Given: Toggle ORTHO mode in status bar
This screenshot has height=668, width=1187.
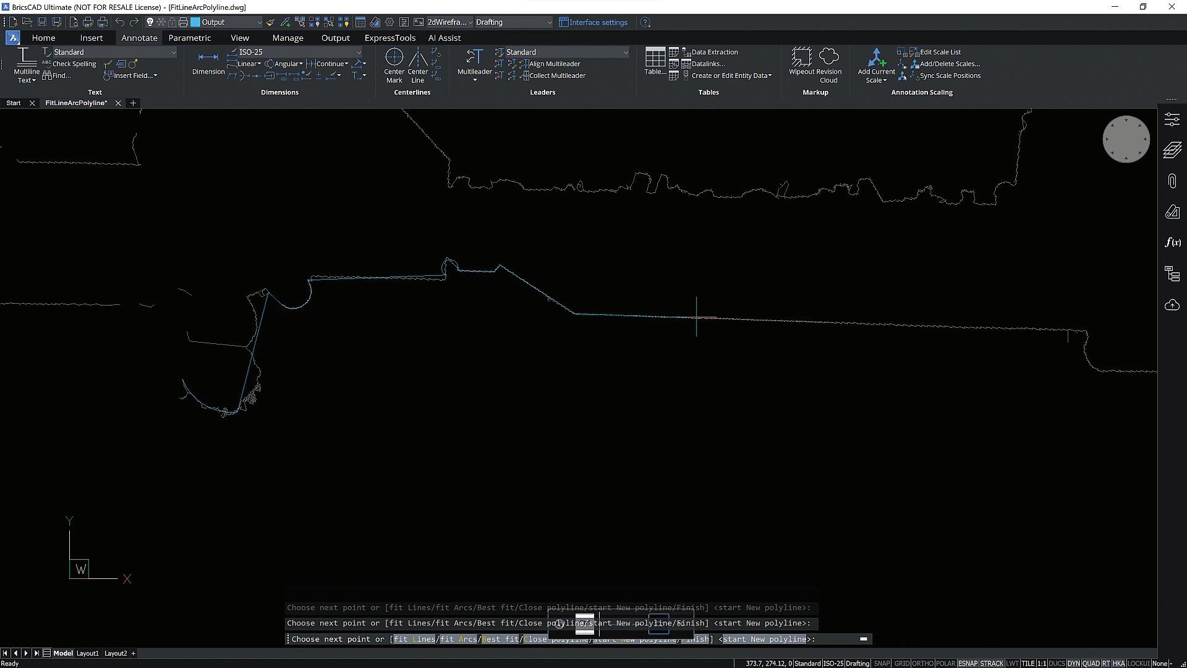Looking at the screenshot, I should pyautogui.click(x=922, y=664).
